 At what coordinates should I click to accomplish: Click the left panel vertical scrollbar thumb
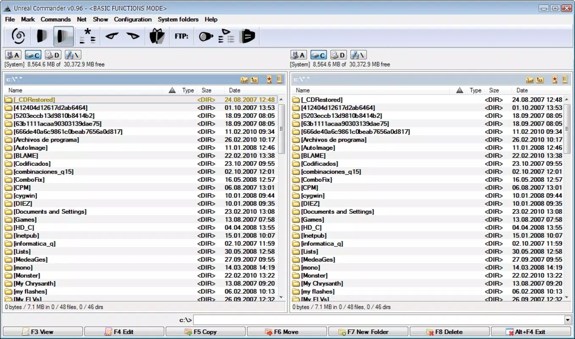[281, 129]
